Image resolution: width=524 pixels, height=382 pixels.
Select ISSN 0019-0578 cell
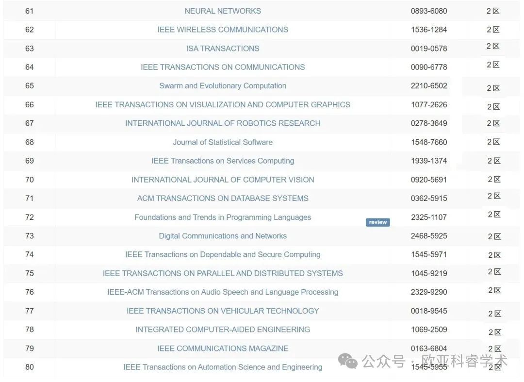429,49
